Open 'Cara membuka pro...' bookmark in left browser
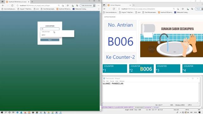The width and height of the screenshot is (203, 114). tap(9, 9)
